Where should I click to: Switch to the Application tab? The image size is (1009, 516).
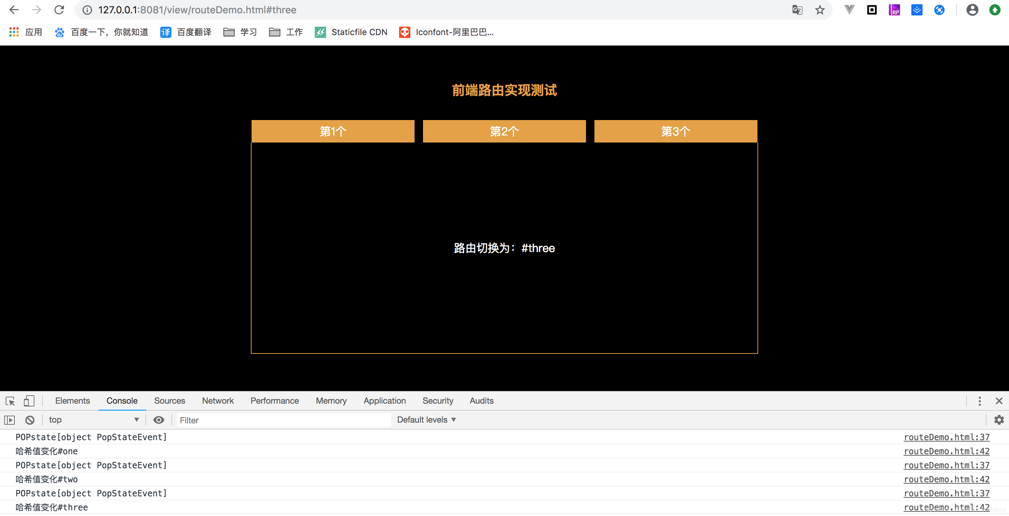tap(385, 401)
